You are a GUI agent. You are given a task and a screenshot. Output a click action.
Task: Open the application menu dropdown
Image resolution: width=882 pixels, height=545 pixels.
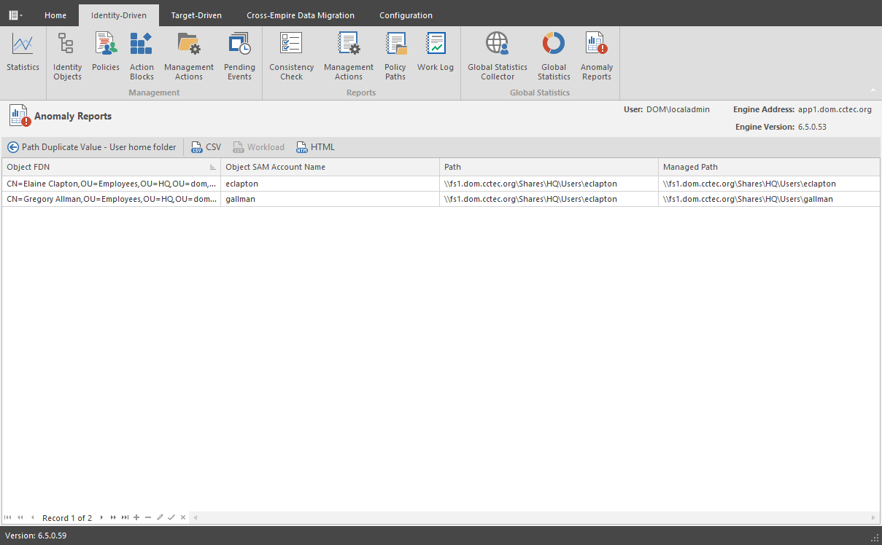[15, 15]
